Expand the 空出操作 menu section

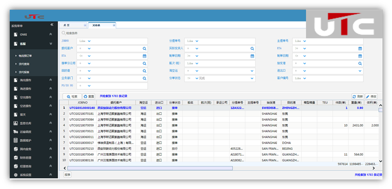pyautogui.click(x=51, y=97)
